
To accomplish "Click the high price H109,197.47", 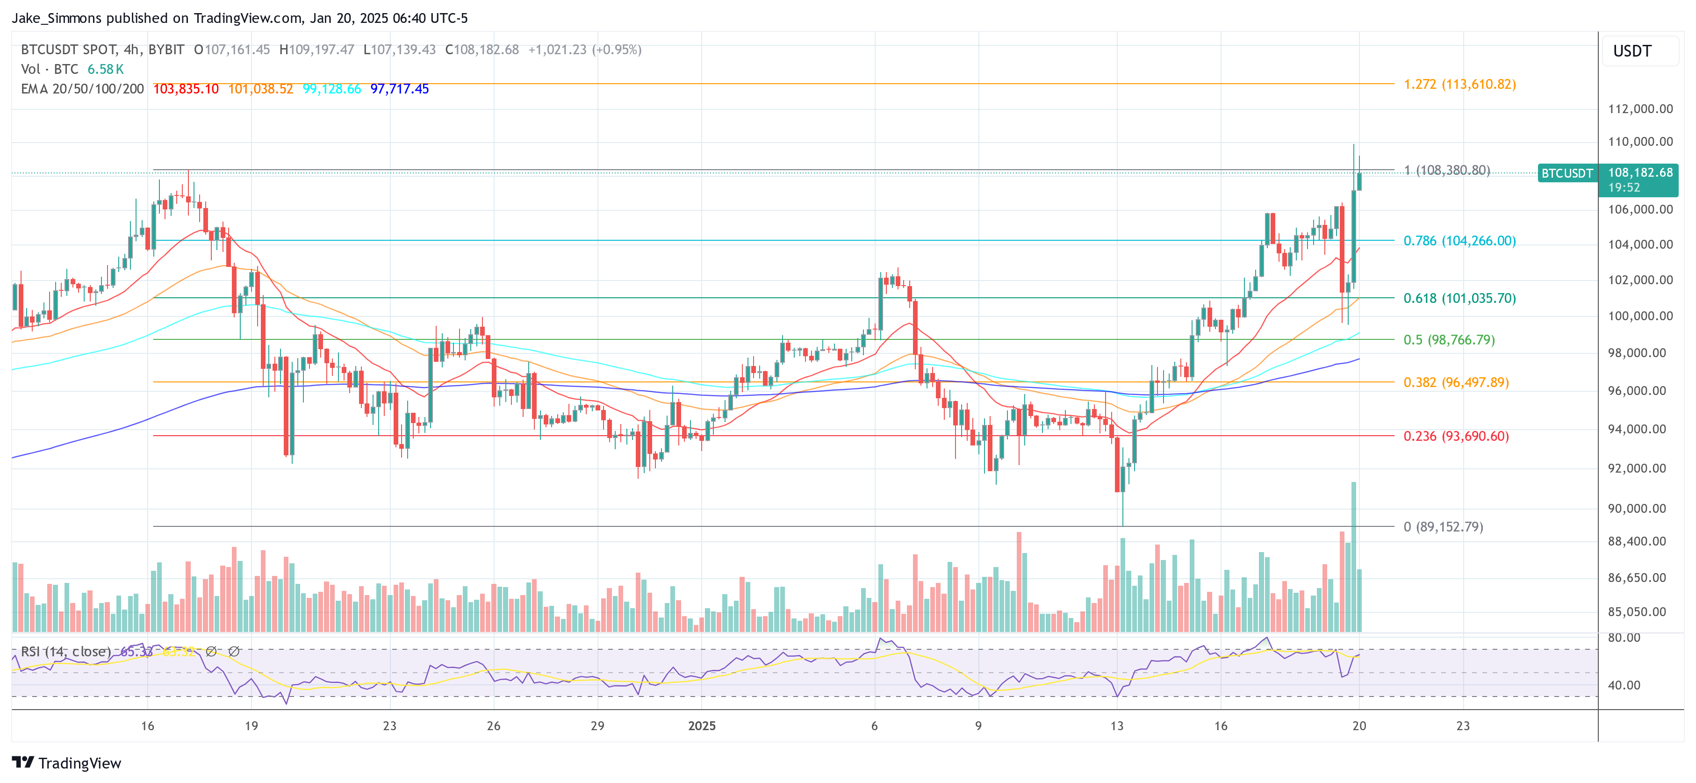I will click(x=316, y=50).
